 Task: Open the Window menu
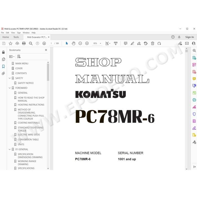[26, 33]
